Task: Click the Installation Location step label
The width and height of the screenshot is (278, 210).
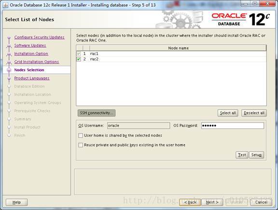Action: click(x=33, y=95)
